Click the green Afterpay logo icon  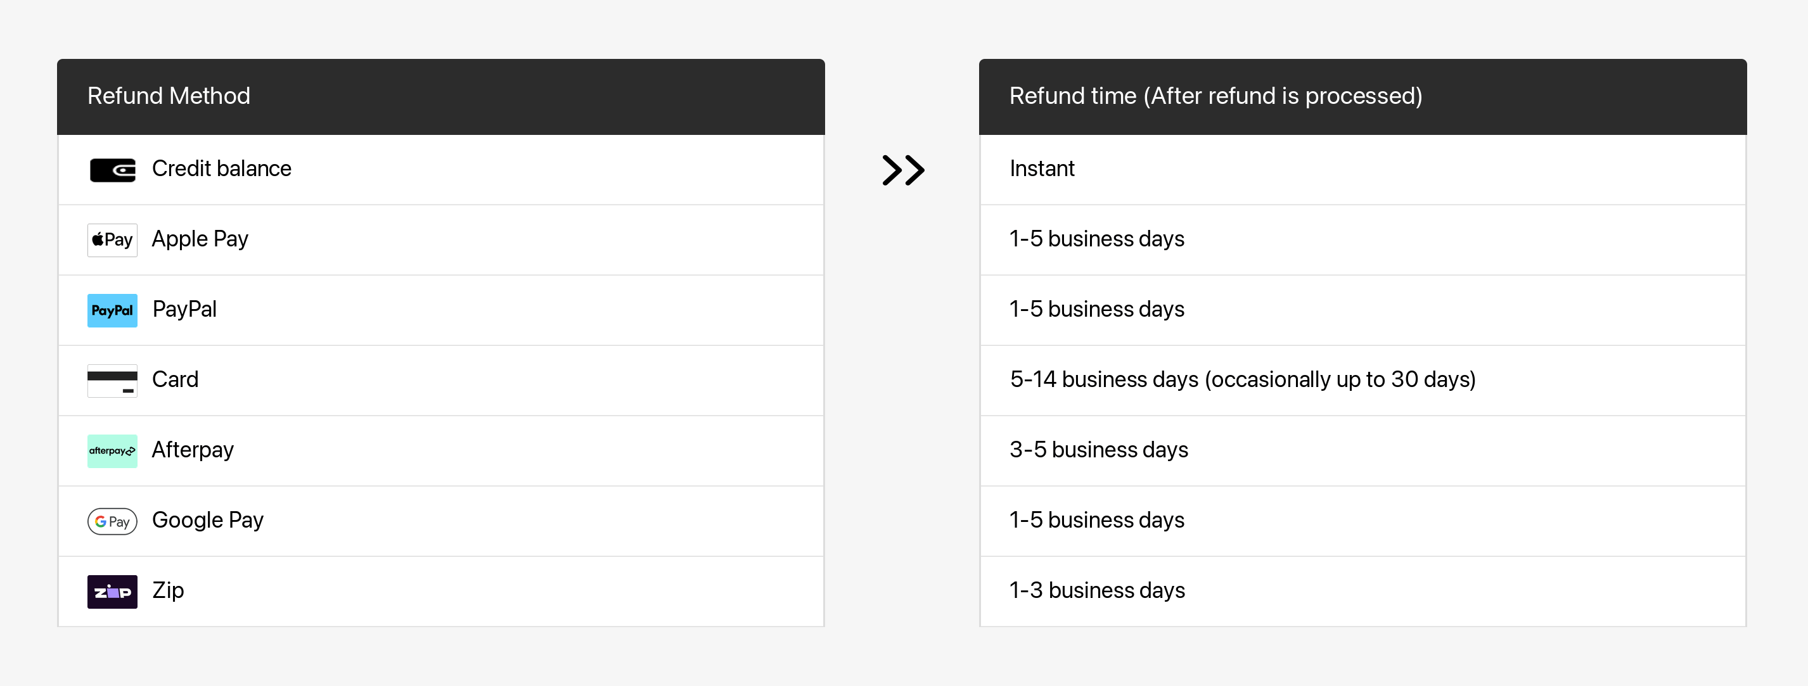112,450
